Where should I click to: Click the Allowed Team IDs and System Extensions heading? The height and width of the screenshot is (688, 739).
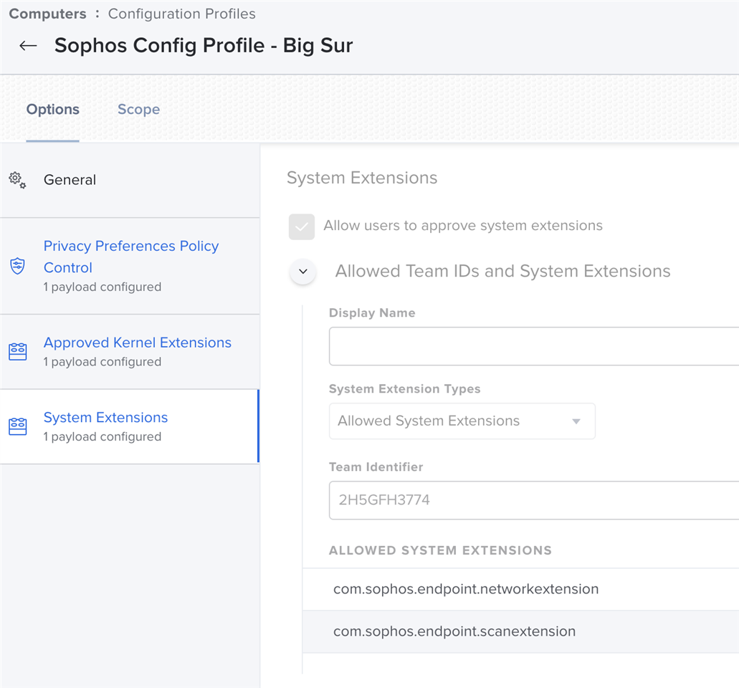pos(503,272)
